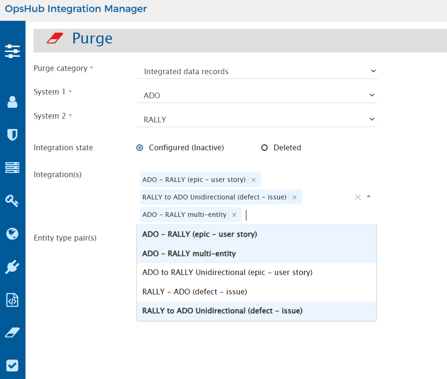Open the server stack sidebar icon
This screenshot has height=379, width=447.
pos(12,167)
